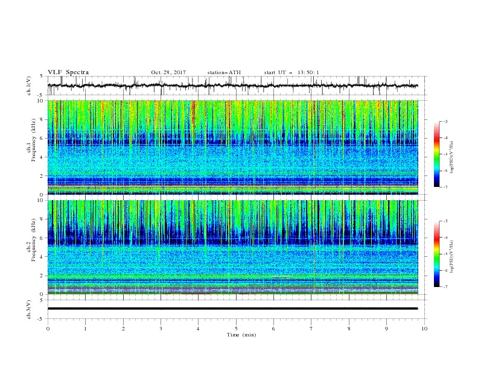Screen dimensions: 478x369
Task: Click the ch.1 spectrogram panel
Action: click(233, 147)
